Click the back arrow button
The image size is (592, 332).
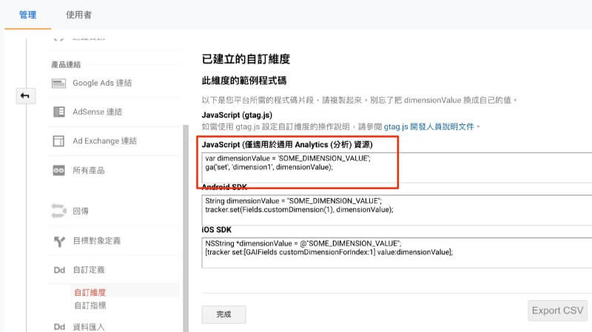(25, 96)
